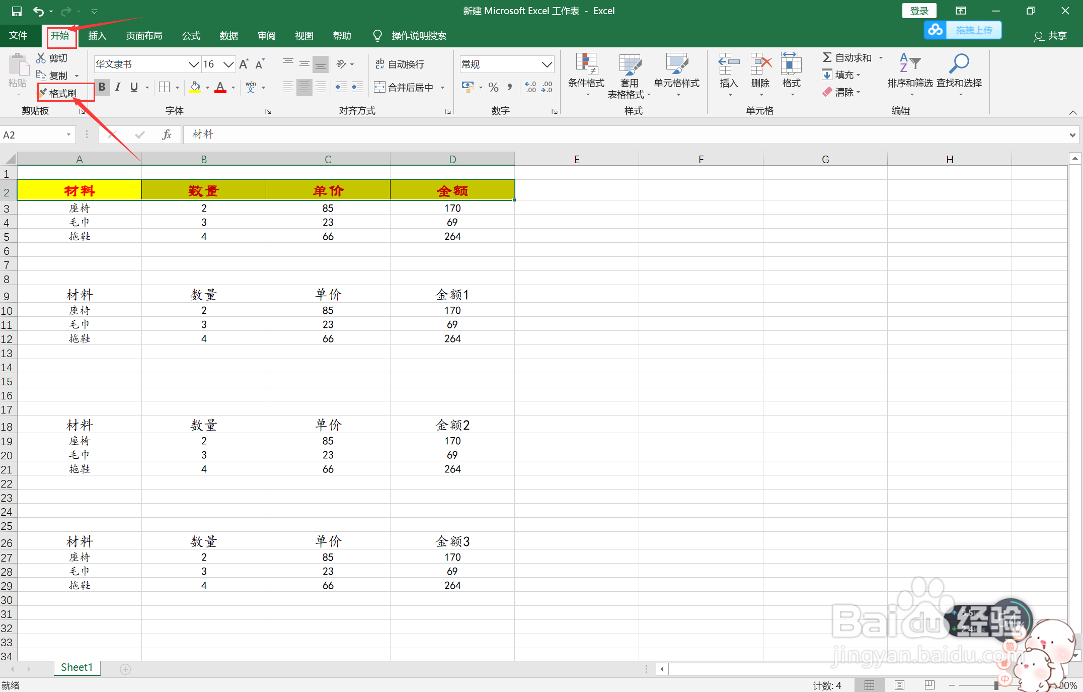Click the percent style number format icon
Screen dimensions: 1083x692
pyautogui.click(x=493, y=88)
